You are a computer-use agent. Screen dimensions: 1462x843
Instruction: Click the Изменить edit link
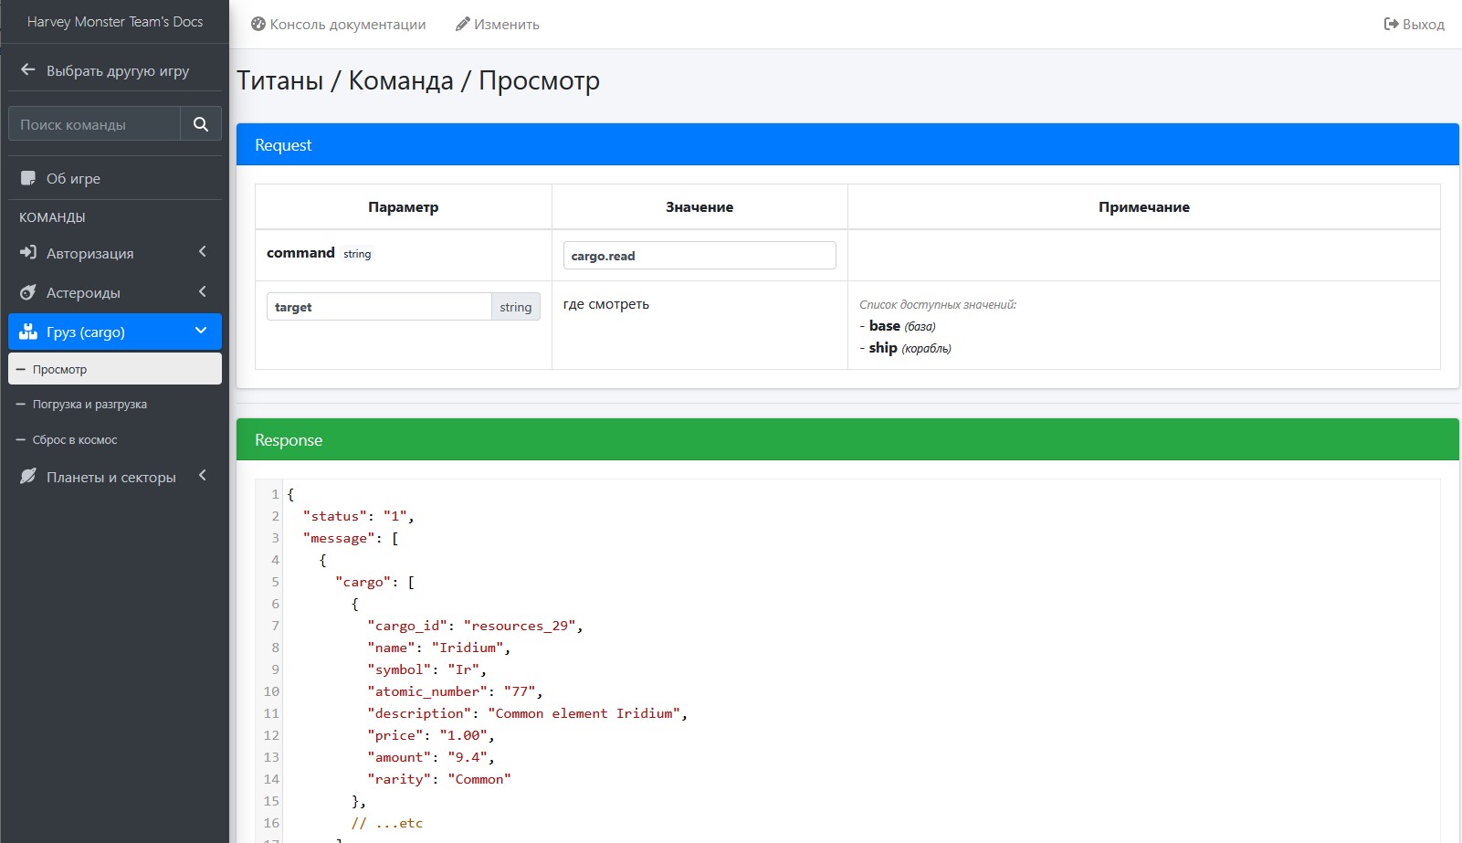pos(498,25)
